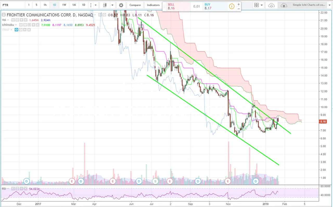Open settings gear for the Ichimoku indicator
The width and height of the screenshot is (333, 207).
[x=25, y=25]
